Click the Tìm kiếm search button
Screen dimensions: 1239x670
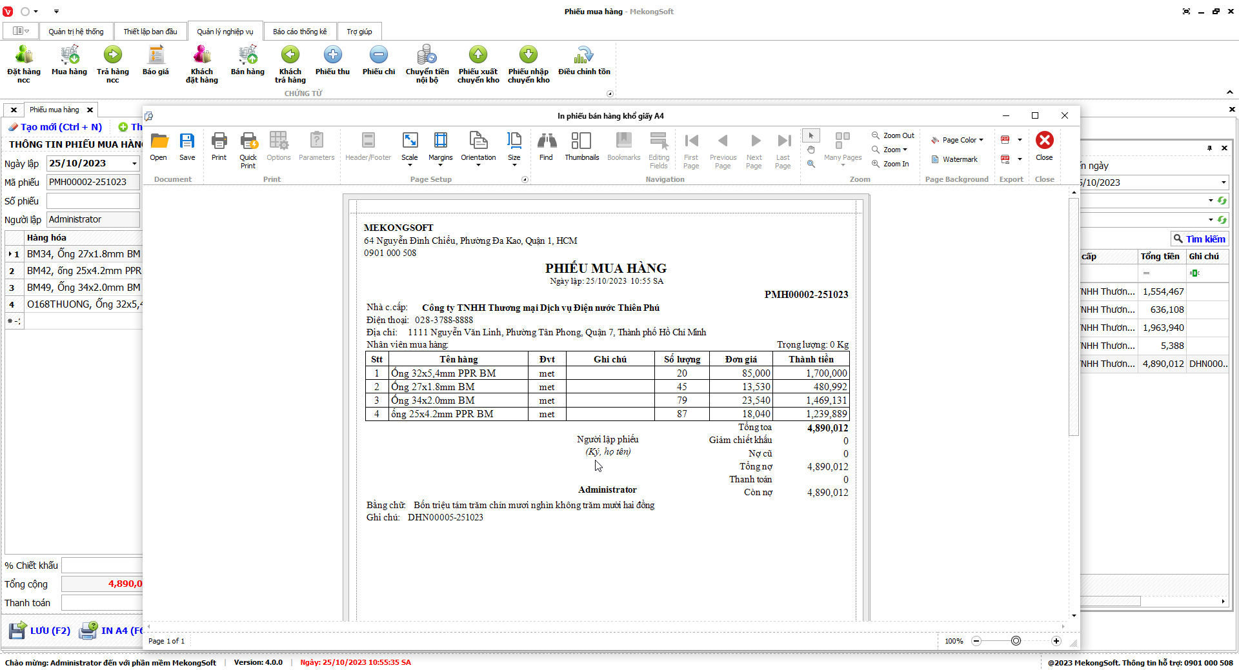coord(1199,239)
